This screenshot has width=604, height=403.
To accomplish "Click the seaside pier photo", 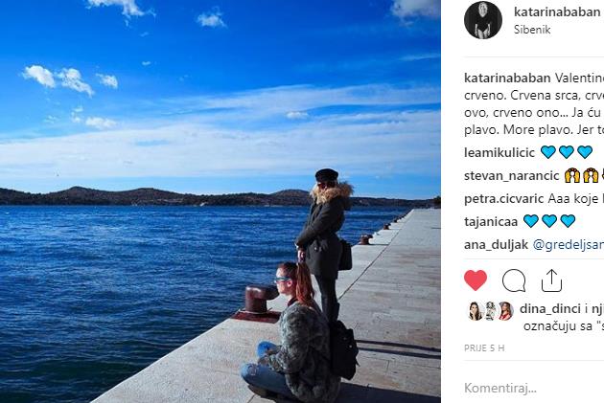I will click(221, 201).
